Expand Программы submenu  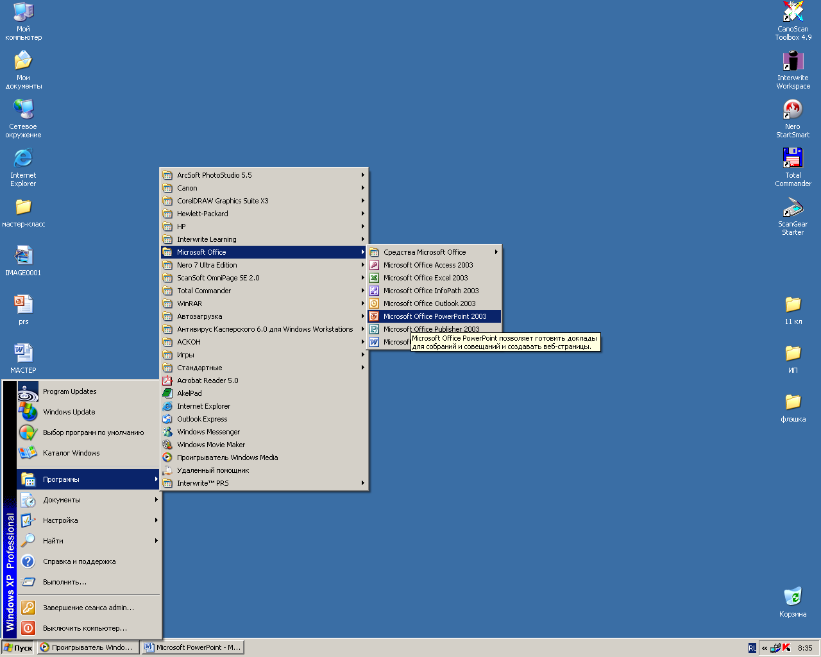(x=89, y=479)
